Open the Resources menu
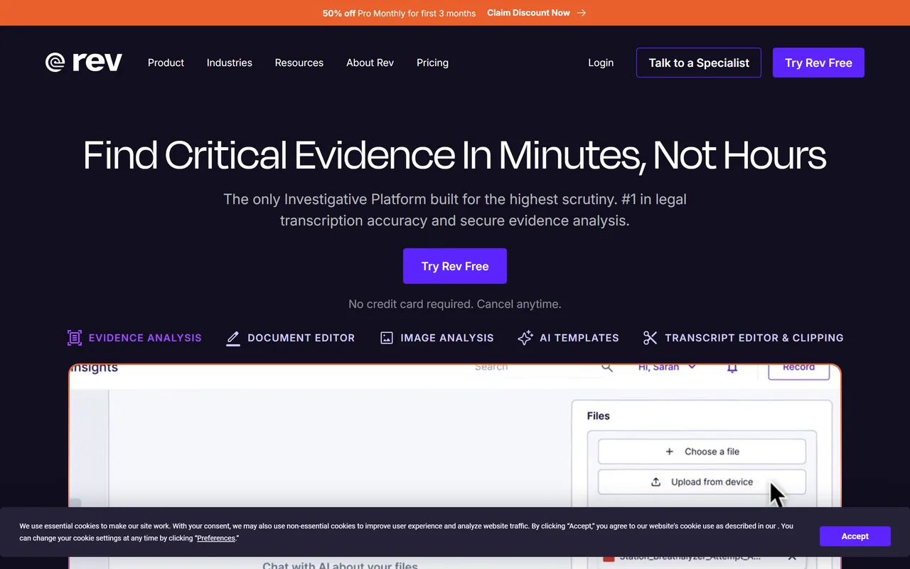 tap(299, 63)
